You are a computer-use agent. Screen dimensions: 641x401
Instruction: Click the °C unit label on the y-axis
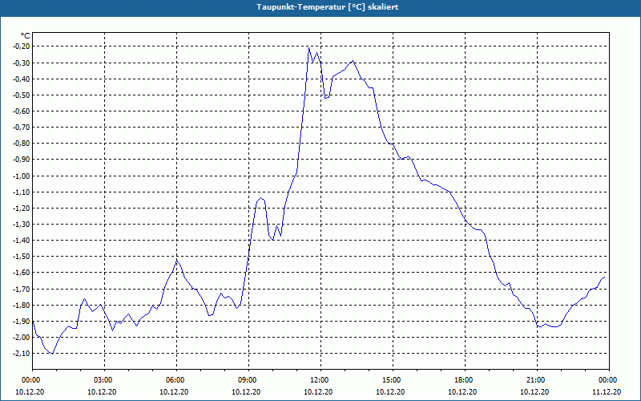pos(26,36)
